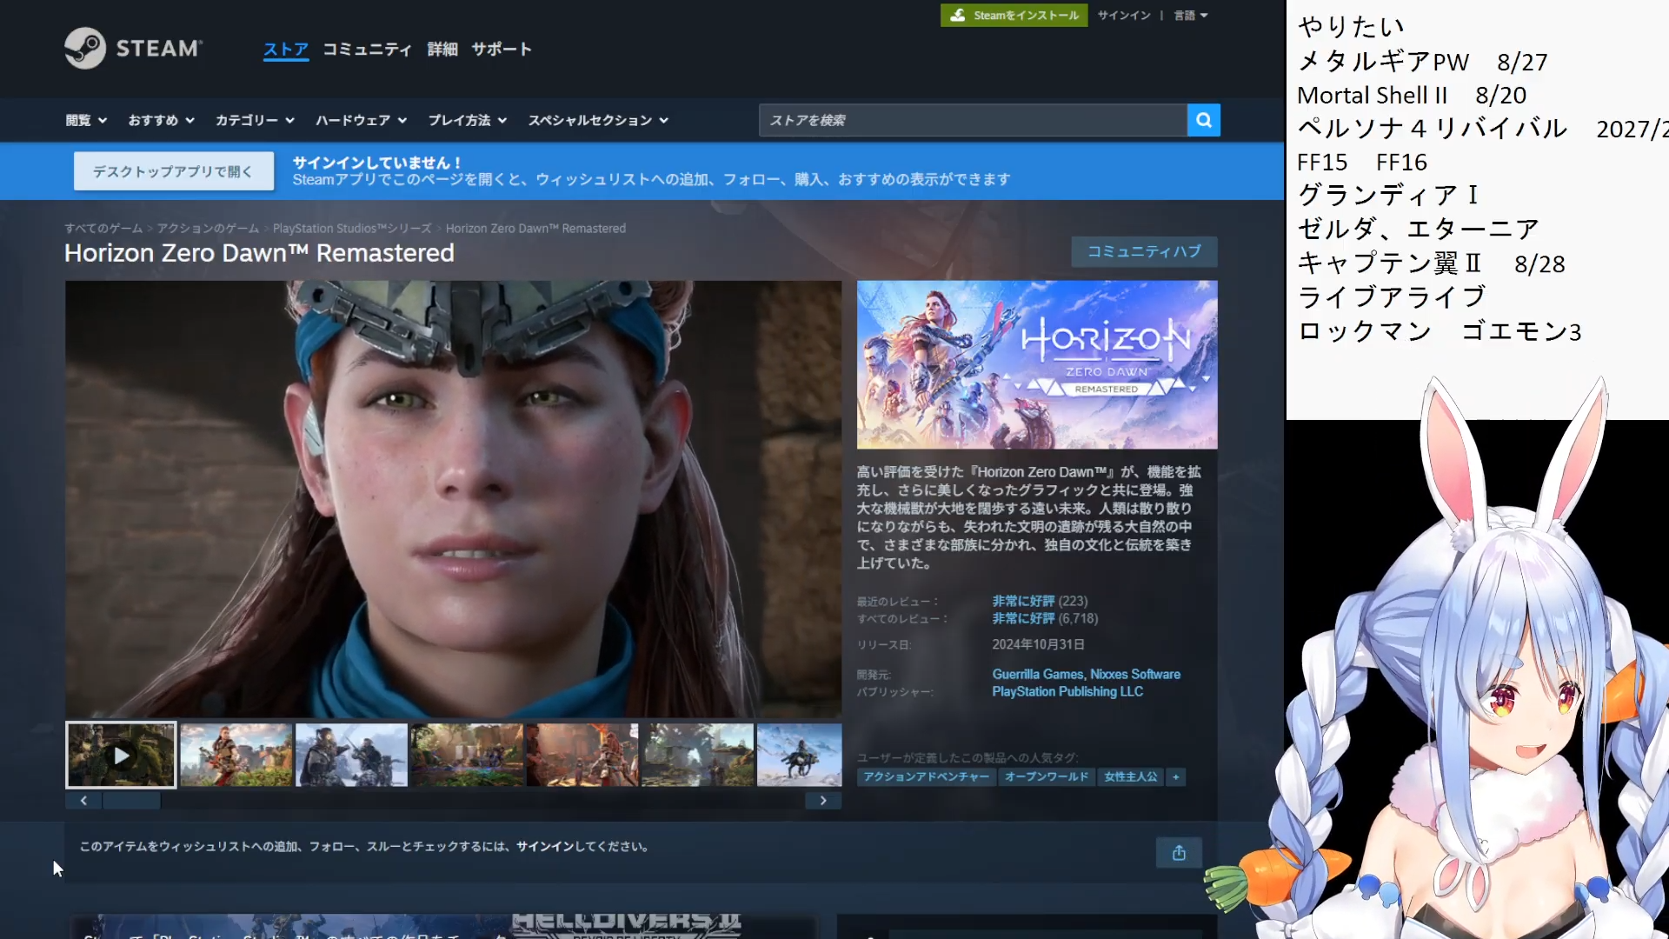Click the サインイン link in header
The height and width of the screenshot is (939, 1669).
tap(1124, 16)
